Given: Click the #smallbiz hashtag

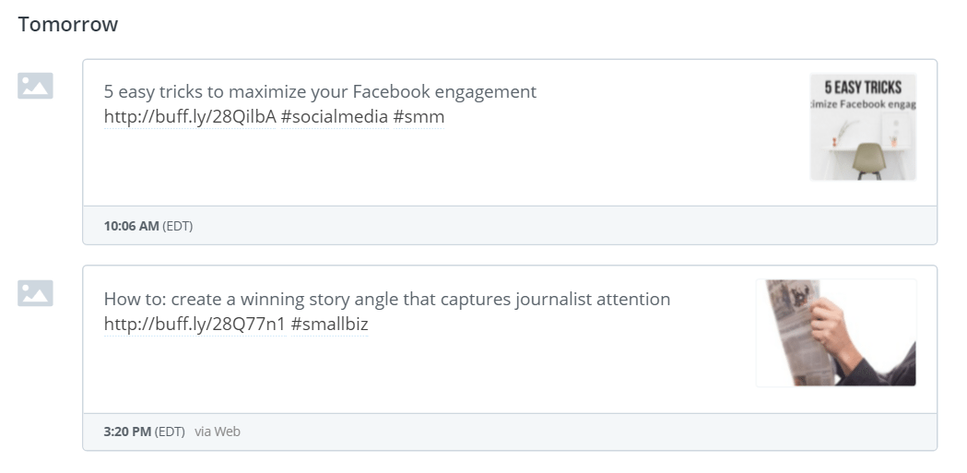Looking at the screenshot, I should (x=329, y=325).
